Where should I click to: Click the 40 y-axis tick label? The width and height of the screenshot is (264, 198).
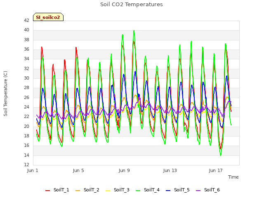tap(26, 30)
